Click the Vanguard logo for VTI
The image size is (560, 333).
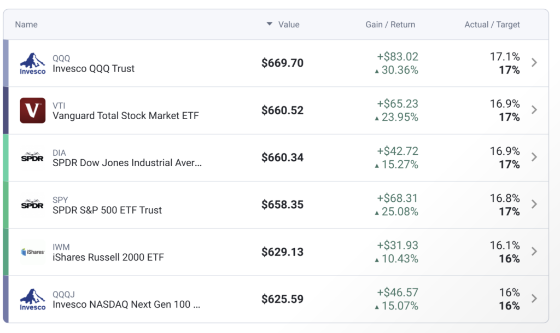tap(33, 110)
